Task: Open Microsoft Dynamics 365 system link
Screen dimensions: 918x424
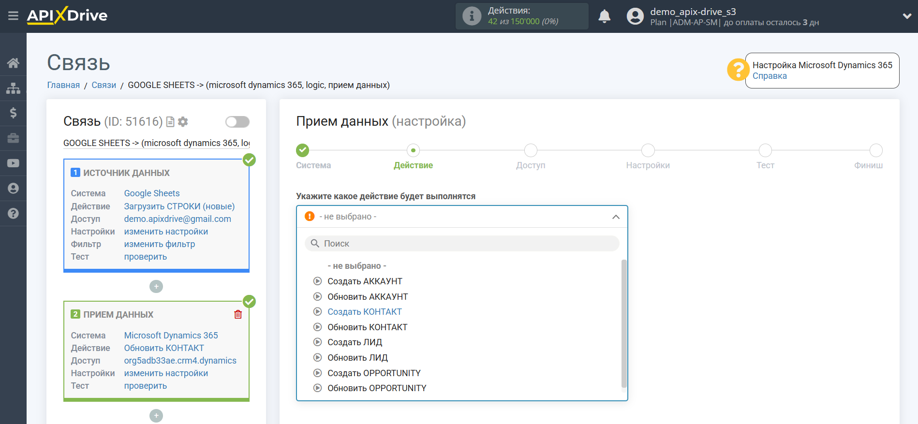Action: click(171, 336)
